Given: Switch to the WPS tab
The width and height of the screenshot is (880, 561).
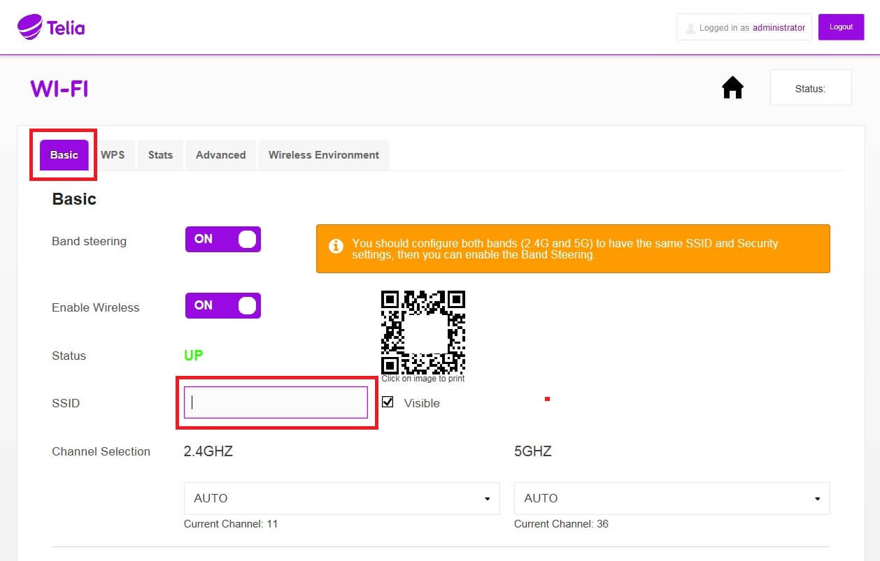Looking at the screenshot, I should (x=113, y=155).
